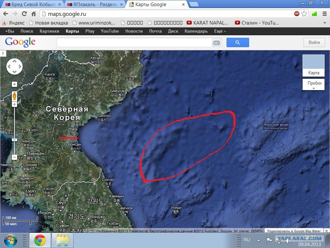
Task: Expand the Ещё menu in Google bar
Action: [x=220, y=31]
